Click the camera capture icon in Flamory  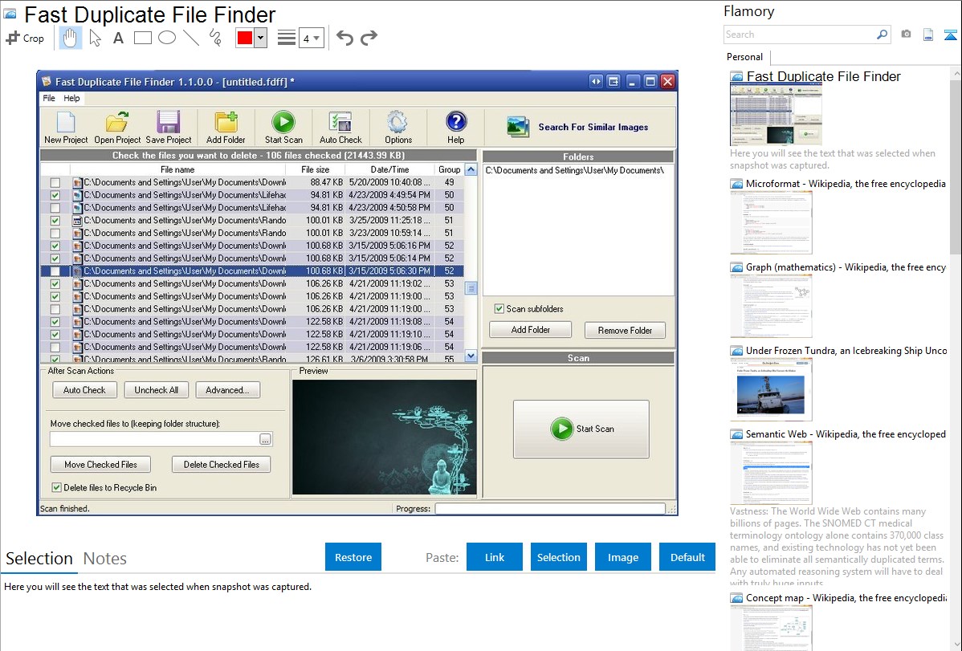pos(906,35)
